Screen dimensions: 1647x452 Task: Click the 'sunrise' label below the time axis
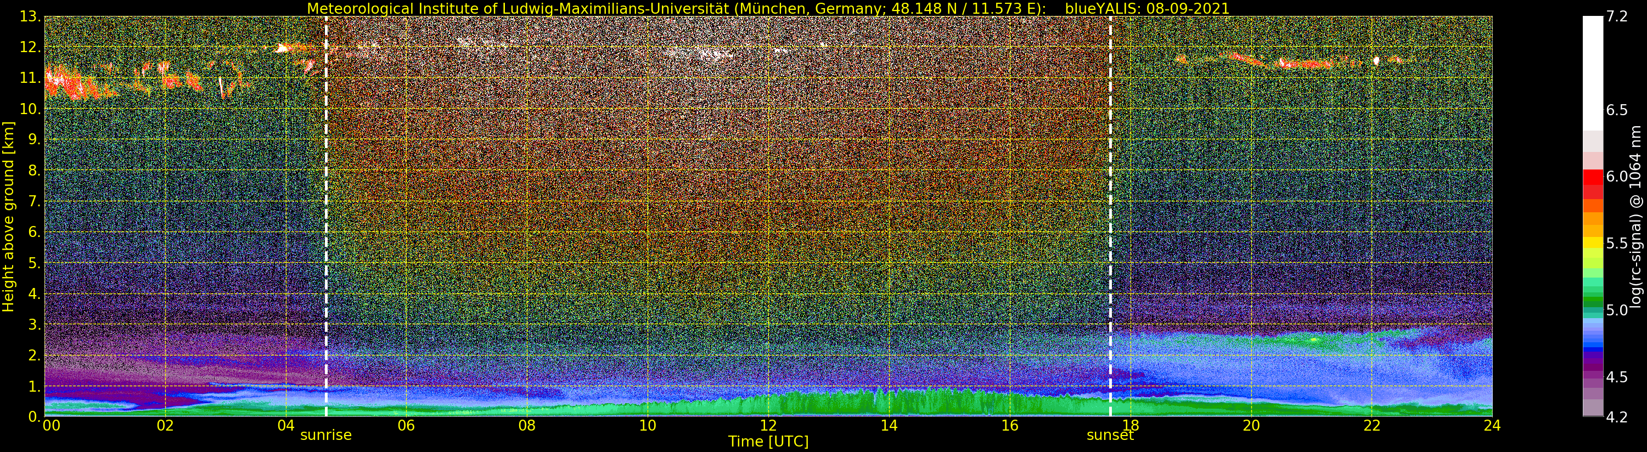coord(326,435)
